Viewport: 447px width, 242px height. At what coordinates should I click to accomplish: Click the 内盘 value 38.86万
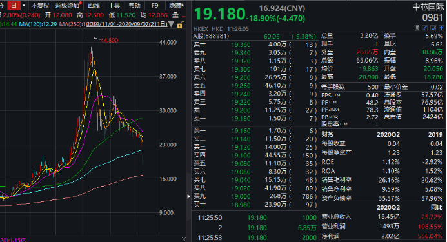click(x=432, y=52)
